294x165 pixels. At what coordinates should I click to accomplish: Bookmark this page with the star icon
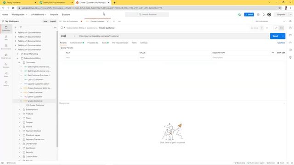[280, 8]
